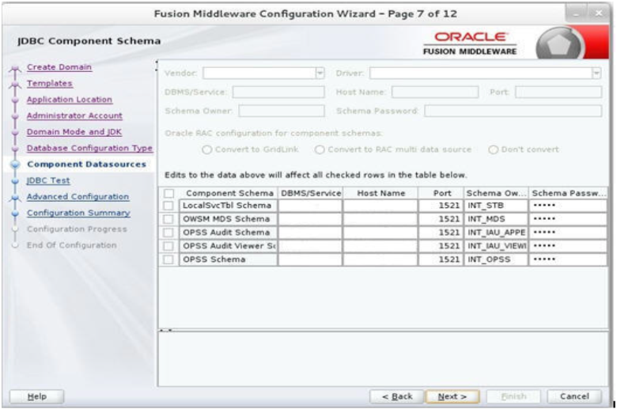Select Component Datasources in the navigation
617x409 pixels.
[86, 164]
